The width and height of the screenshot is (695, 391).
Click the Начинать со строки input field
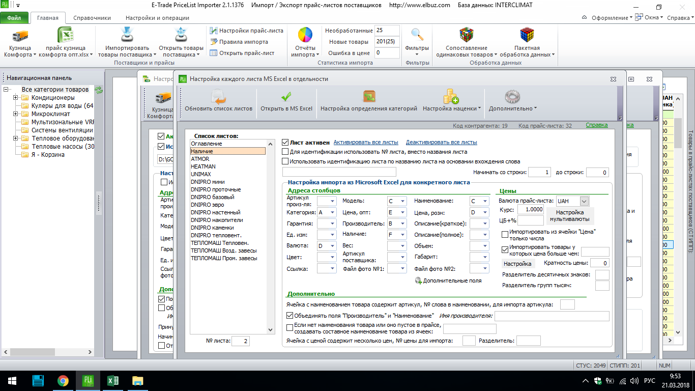point(539,173)
